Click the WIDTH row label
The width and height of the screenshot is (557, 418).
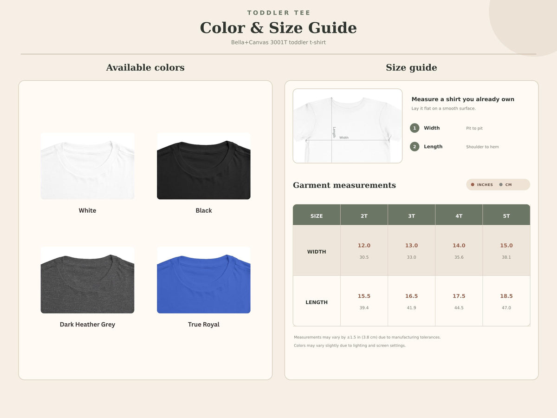click(x=317, y=252)
